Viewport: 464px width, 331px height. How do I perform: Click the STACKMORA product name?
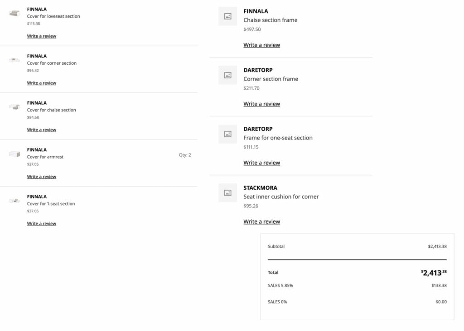pos(260,188)
